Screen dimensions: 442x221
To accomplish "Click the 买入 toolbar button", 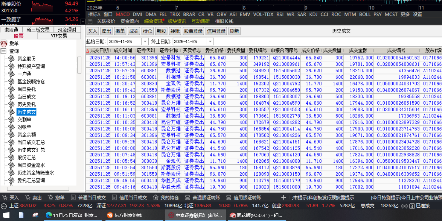I will 93,31.
